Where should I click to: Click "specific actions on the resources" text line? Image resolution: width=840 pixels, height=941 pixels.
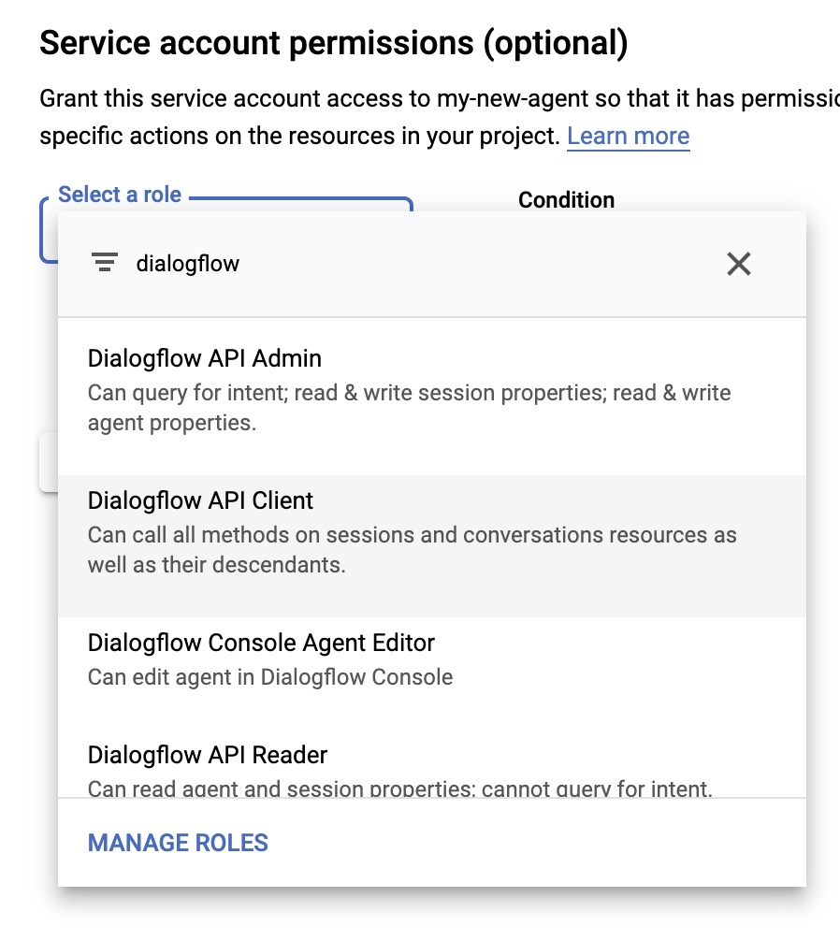coord(299,137)
